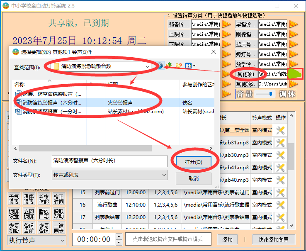306x251 pixels.
Task: Click the 00:00:00 time field
Action: (94, 239)
